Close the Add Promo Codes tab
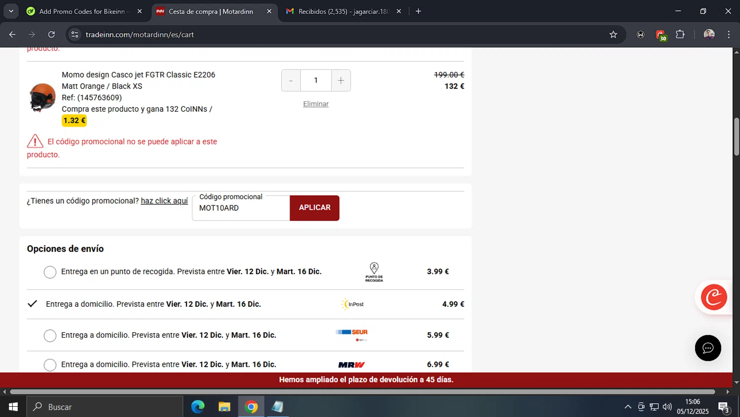Viewport: 740px width, 417px height. pyautogui.click(x=140, y=11)
